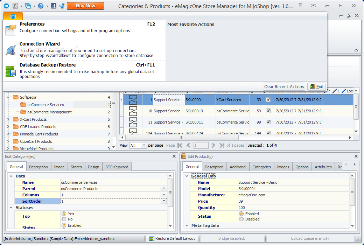Go to the first page navigation icon
The width and height of the screenshot is (364, 245).
pos(180,145)
